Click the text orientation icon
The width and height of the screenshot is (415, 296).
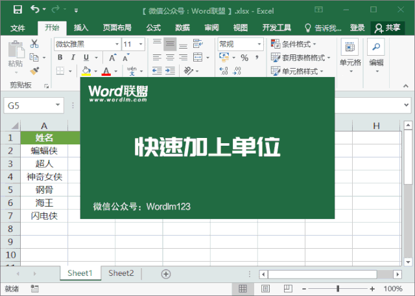point(189,71)
